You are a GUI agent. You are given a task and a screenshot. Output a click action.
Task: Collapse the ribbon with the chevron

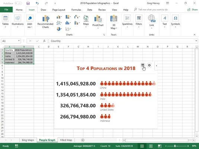[195, 35]
